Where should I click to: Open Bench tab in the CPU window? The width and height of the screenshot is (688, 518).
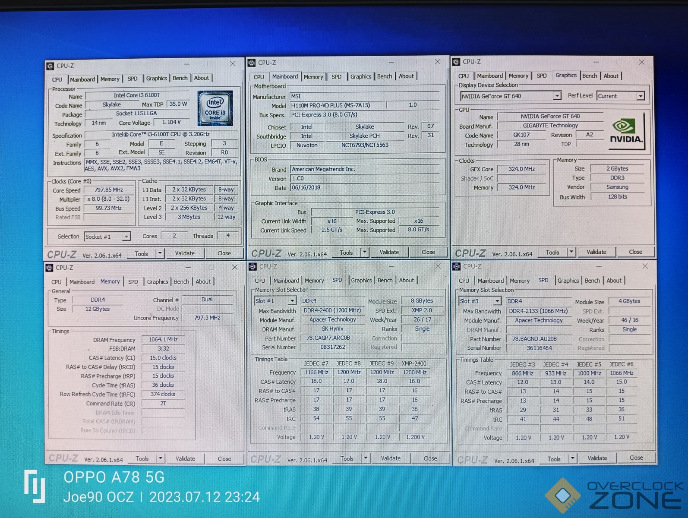[180, 78]
